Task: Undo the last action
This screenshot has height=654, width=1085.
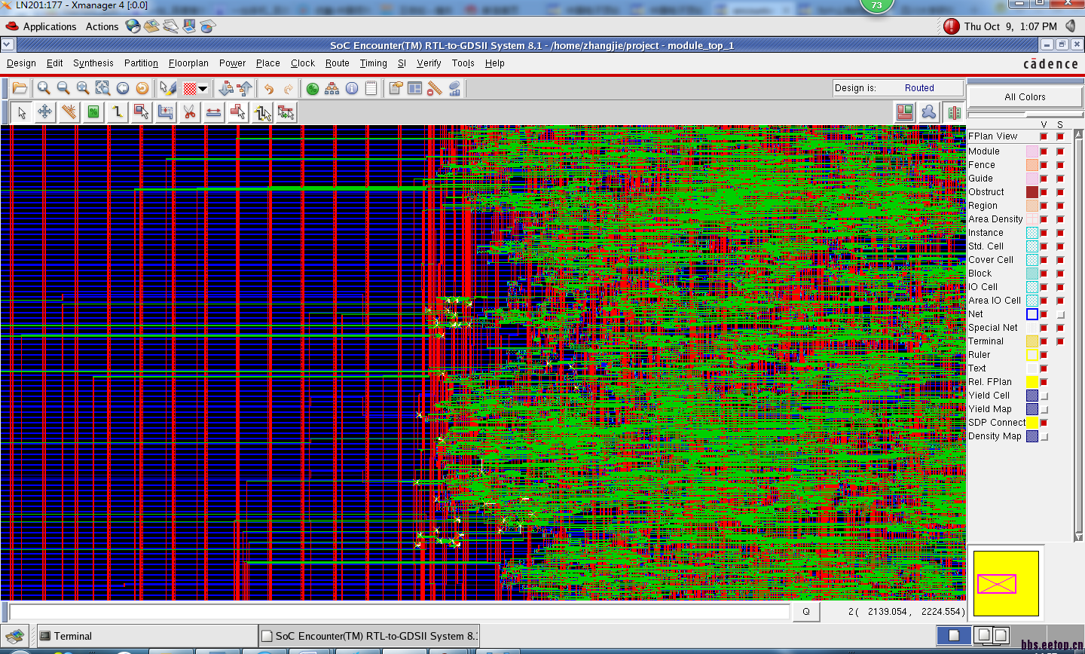Action: pos(269,88)
